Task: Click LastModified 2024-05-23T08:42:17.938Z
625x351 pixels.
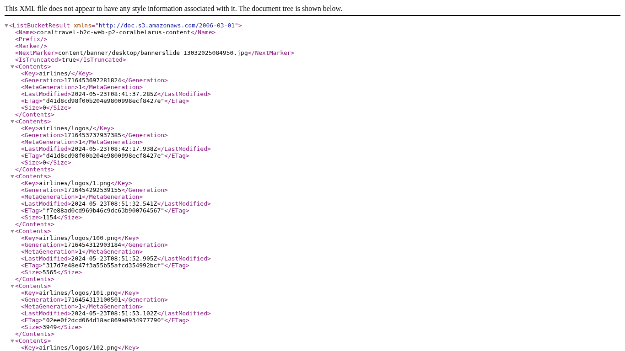Action: 114,149
